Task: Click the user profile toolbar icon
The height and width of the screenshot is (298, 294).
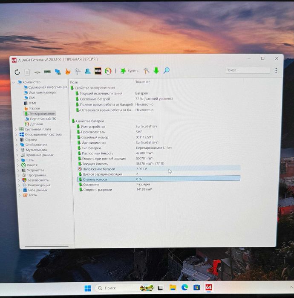Action: pos(87,71)
